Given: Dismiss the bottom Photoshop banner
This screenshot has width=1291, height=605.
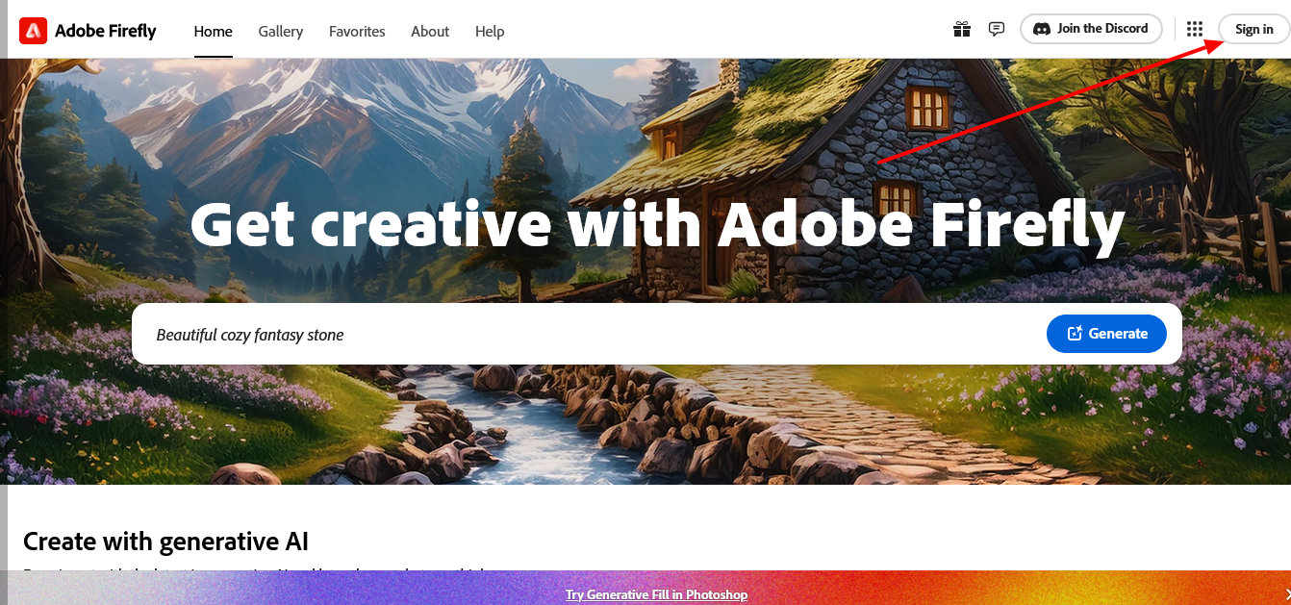Looking at the screenshot, I should click(1286, 593).
